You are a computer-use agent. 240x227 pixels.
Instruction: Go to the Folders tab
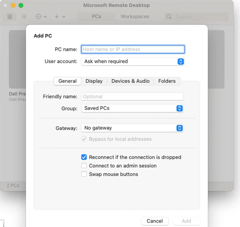(x=167, y=81)
